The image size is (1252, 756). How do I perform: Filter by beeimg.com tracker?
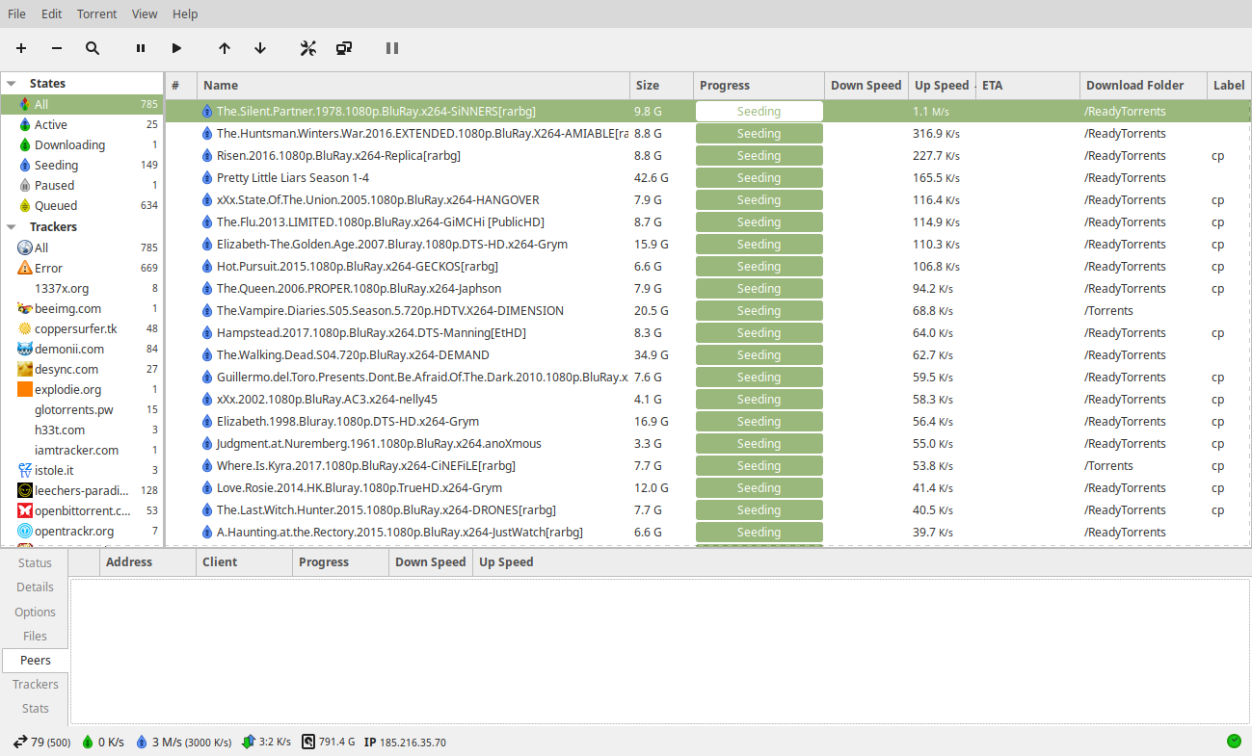[82, 308]
